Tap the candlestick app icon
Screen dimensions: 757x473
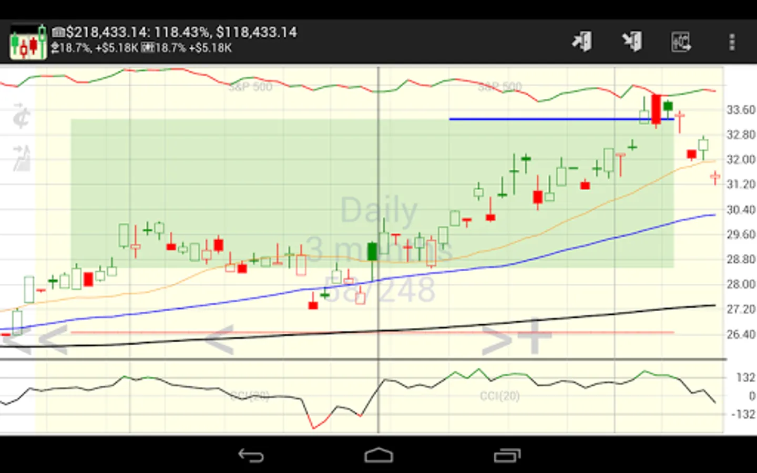28,42
